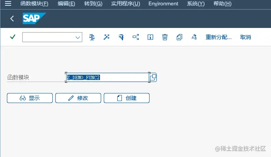Open the 转到(G) menu
The image size is (271, 157).
(x=93, y=3)
